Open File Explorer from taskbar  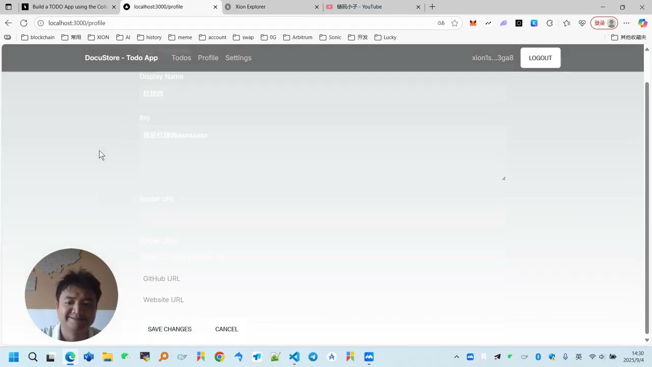107,357
